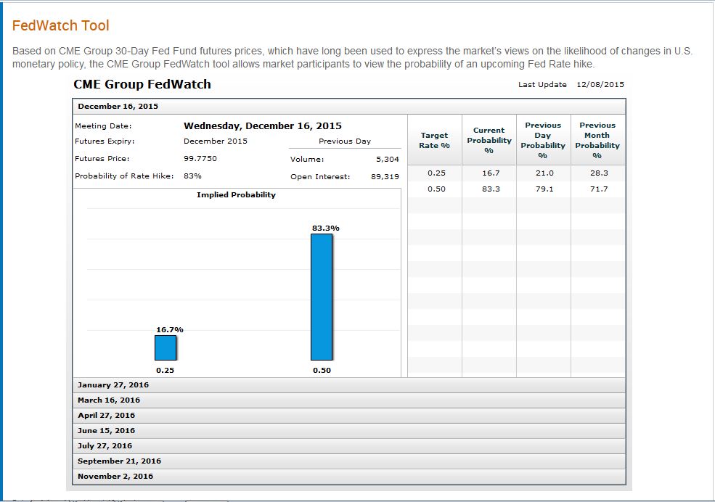
Task: Expand the January 27, 2016 meeting section
Action: pos(349,385)
